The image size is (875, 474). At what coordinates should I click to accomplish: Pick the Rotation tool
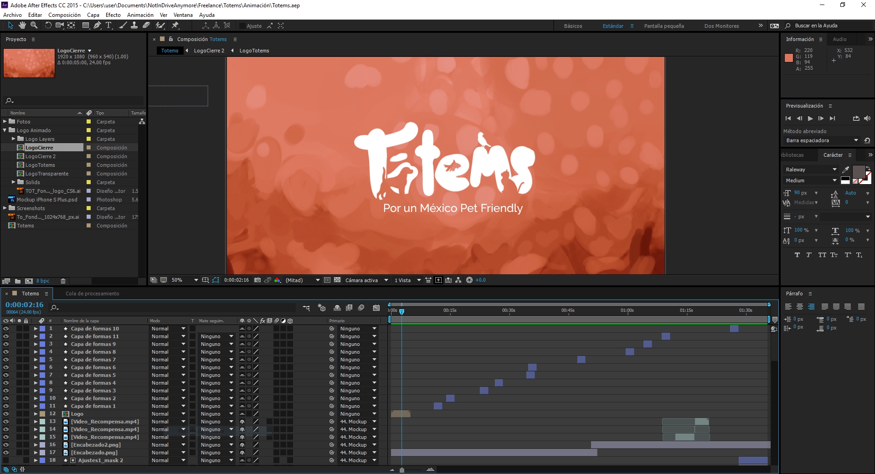click(x=48, y=26)
